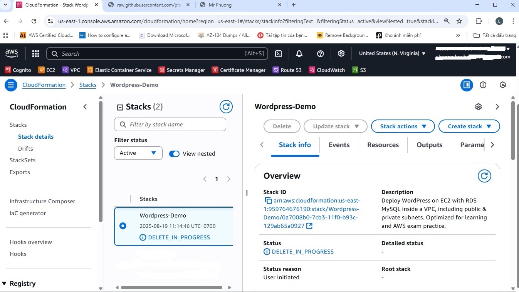Open the region selector United States (N. Virginia)
The image size is (519, 292).
coord(392,53)
